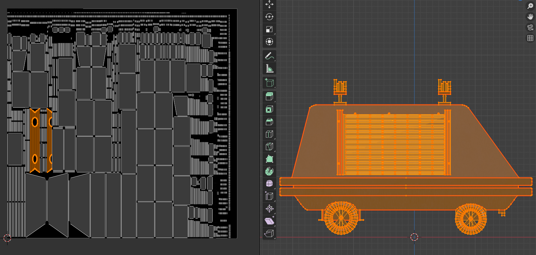Image resolution: width=536 pixels, height=255 pixels.
Task: Select the Edge Slide tool
Action: (x=269, y=196)
